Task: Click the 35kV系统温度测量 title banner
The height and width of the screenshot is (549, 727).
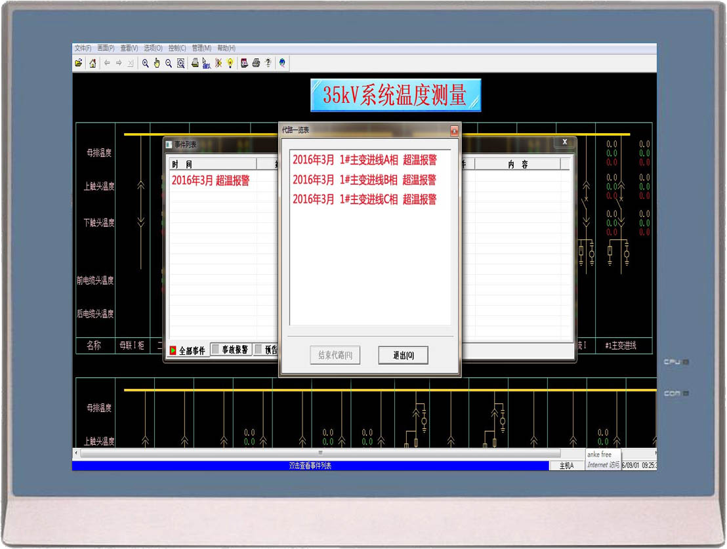Action: 396,96
